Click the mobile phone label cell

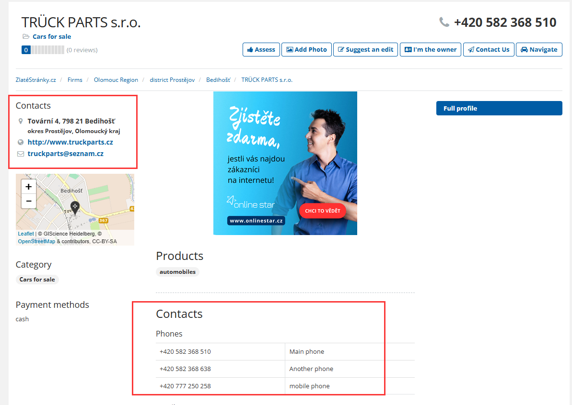pos(350,386)
